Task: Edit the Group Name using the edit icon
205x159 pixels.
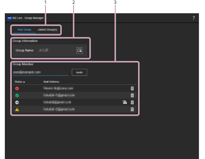Action: point(79,50)
